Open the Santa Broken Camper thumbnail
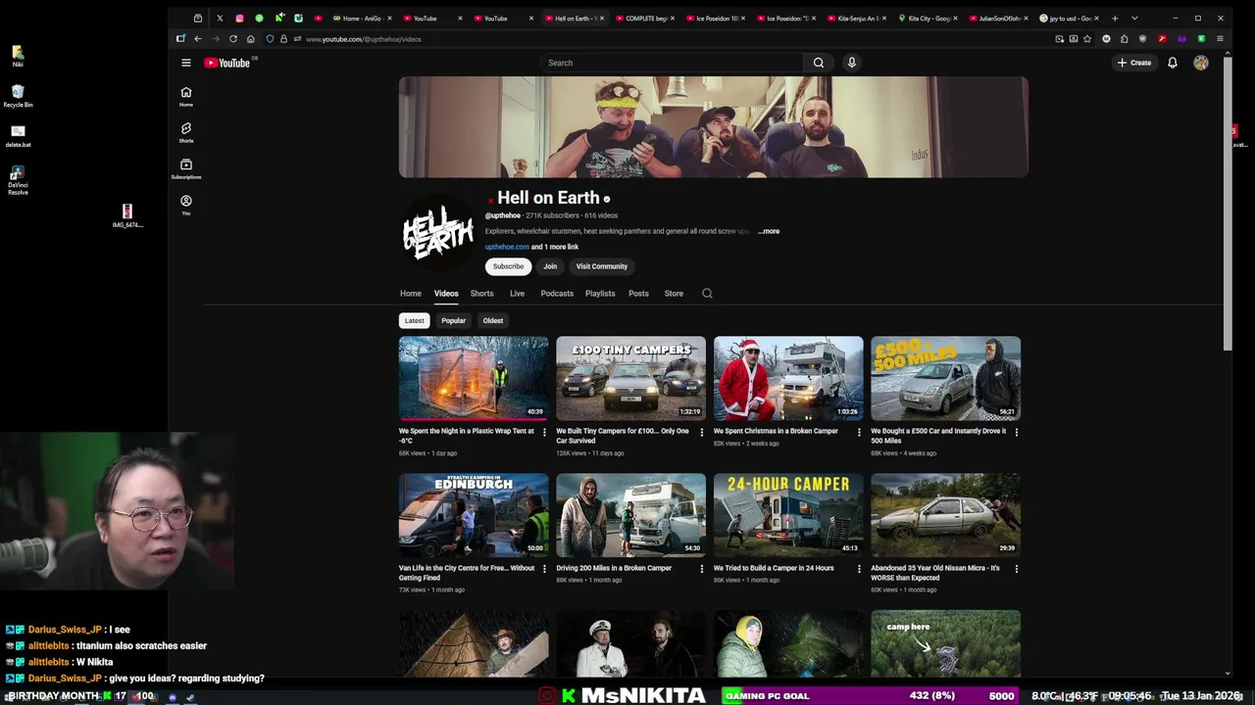The height and width of the screenshot is (705, 1255). [788, 378]
